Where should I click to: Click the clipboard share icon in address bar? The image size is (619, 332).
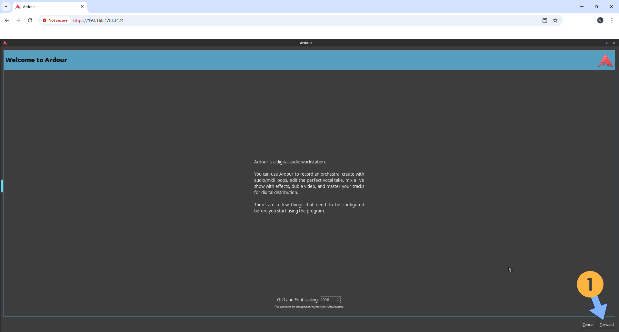point(545,20)
